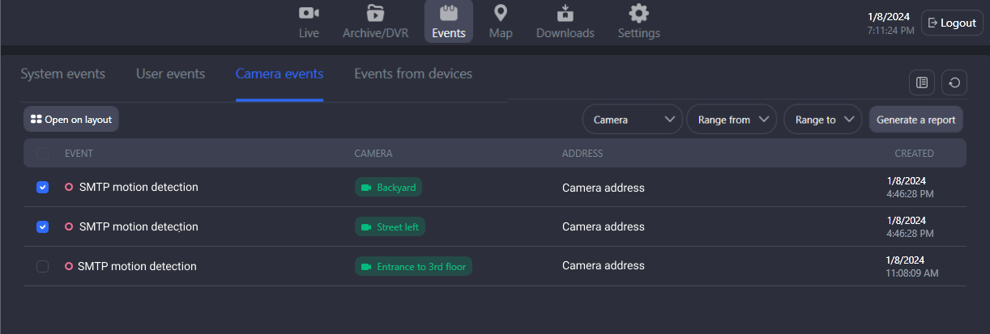Viewport: 990px width, 334px height.
Task: Click the Street left camera tag
Action: (x=390, y=227)
